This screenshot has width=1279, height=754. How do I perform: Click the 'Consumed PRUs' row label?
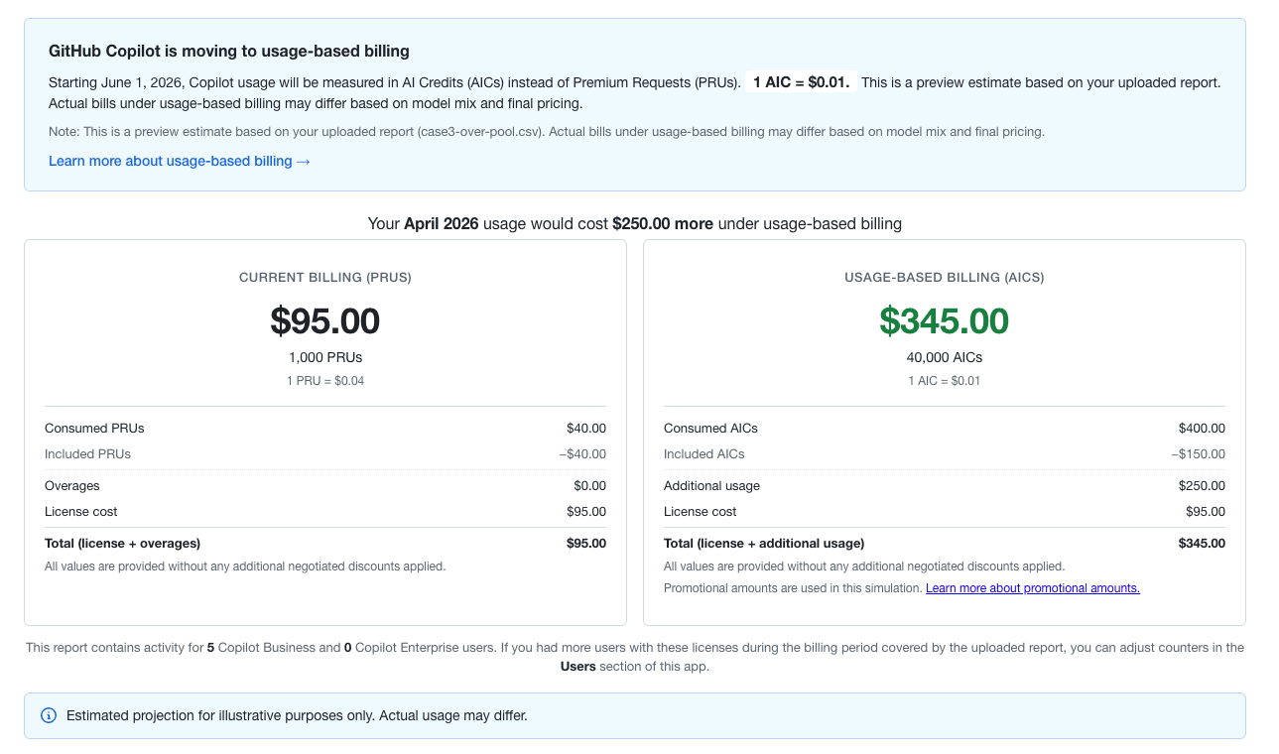pos(94,429)
